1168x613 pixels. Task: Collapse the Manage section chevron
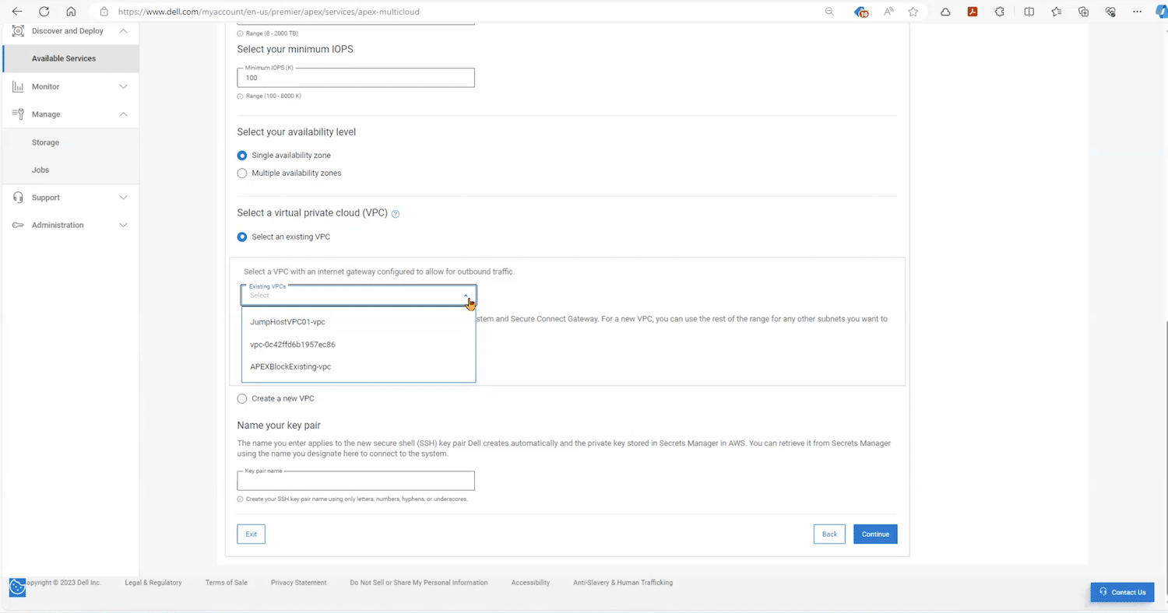click(123, 114)
